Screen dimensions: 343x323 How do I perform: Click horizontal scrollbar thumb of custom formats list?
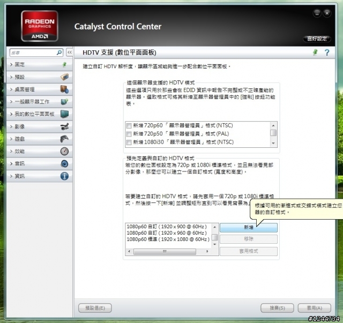[165, 251]
